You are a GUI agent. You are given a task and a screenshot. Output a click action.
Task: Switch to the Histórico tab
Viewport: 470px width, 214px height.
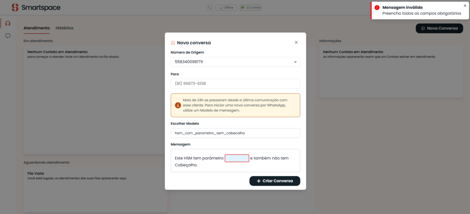(64, 28)
